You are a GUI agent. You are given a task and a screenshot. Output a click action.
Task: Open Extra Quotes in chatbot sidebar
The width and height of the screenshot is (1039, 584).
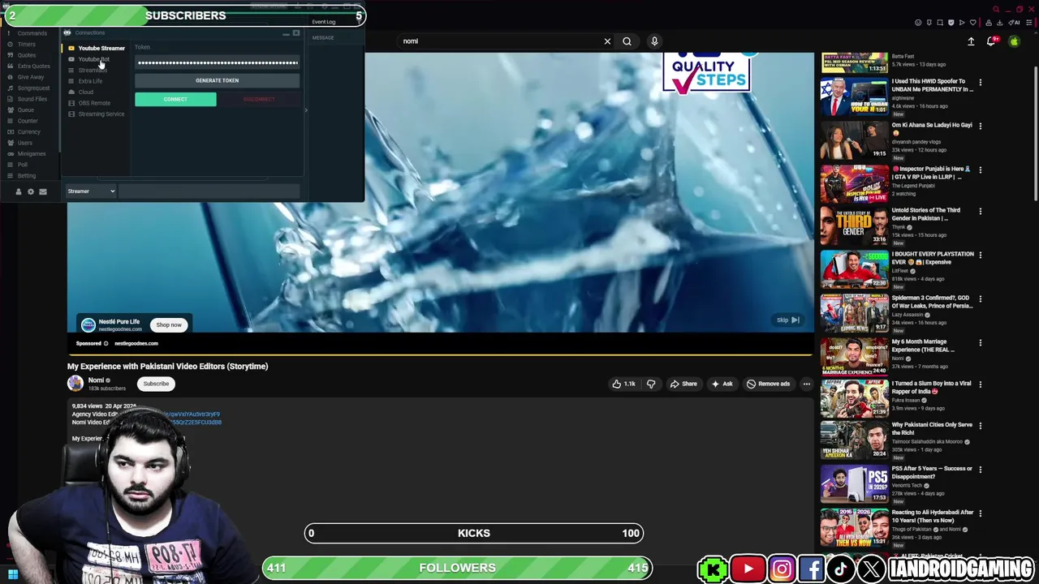pyautogui.click(x=33, y=66)
